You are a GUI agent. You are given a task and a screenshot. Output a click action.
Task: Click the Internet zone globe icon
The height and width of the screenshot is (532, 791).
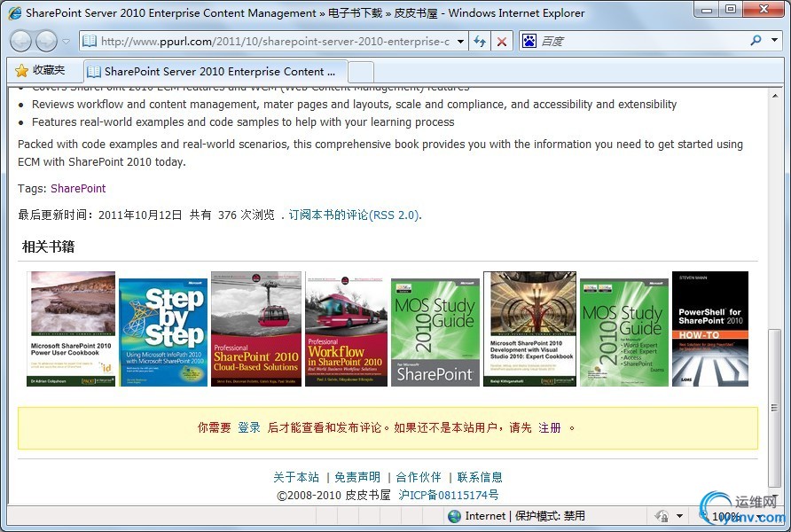[x=455, y=516]
